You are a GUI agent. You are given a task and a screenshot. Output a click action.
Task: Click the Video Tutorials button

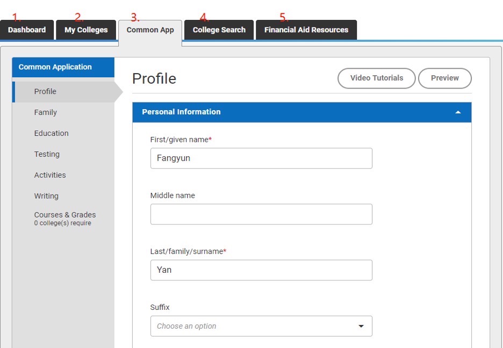376,78
